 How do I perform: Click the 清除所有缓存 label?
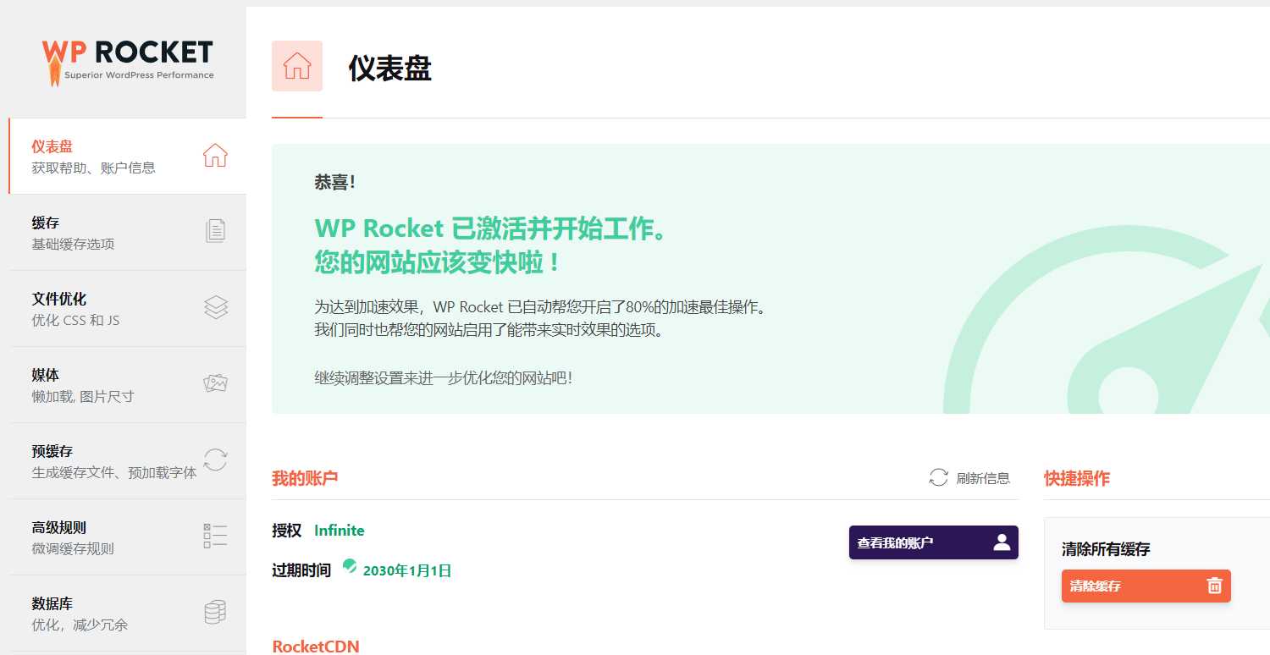click(1106, 549)
